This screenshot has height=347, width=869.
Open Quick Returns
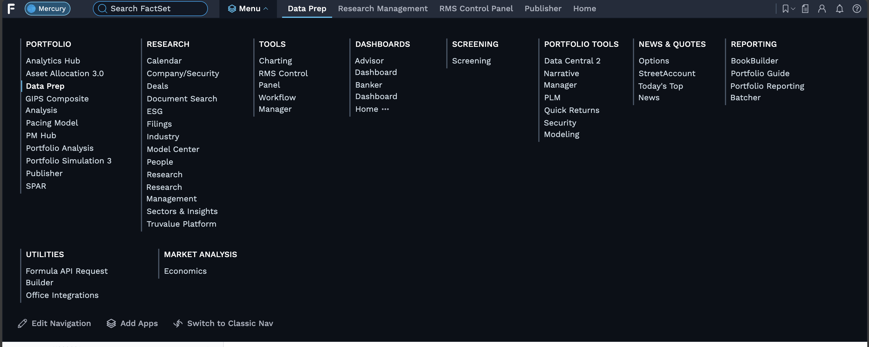pyautogui.click(x=571, y=110)
